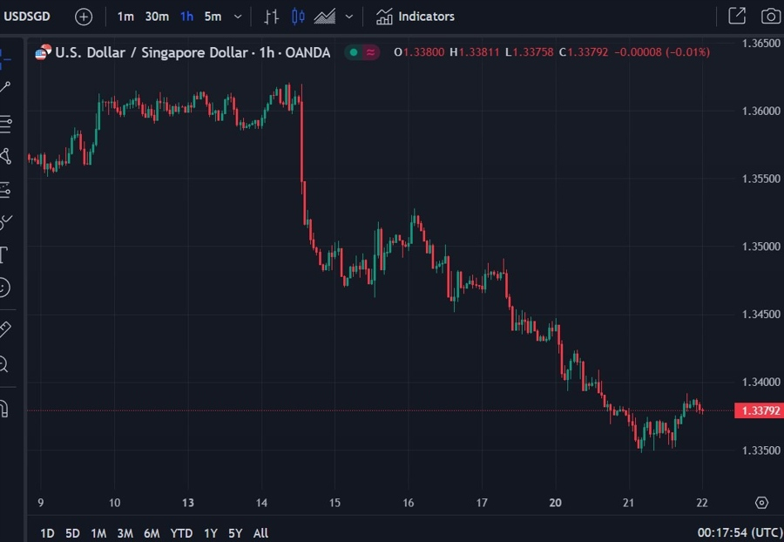Click the 1.36000 price scale label
Screen dimensions: 784x542
(761, 111)
